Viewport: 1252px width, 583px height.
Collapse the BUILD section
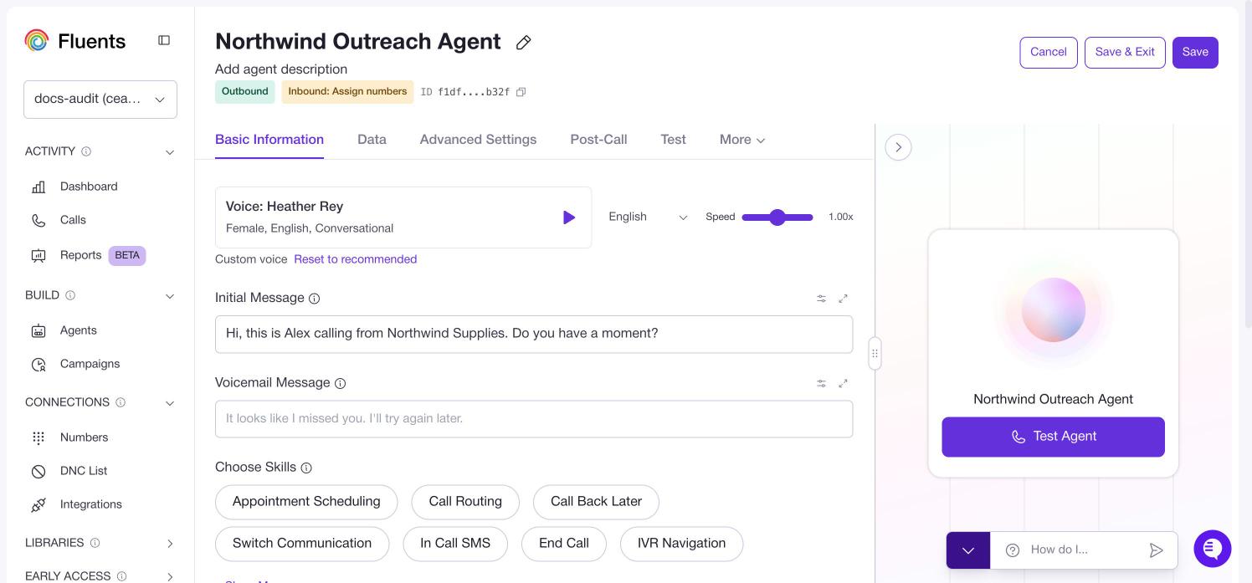(x=170, y=296)
